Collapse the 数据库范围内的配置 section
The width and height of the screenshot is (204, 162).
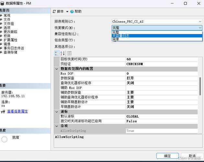(57, 69)
